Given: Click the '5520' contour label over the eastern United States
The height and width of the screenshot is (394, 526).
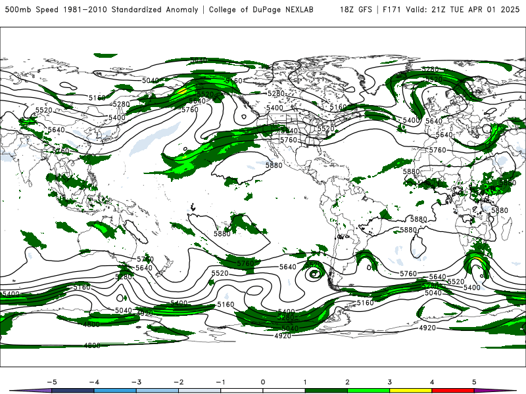Looking at the screenshot, I should tap(325, 129).
